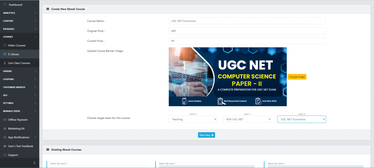This screenshot has height=168, width=374.
Task: Expand the COUPONS menu section
Action: 20,79
